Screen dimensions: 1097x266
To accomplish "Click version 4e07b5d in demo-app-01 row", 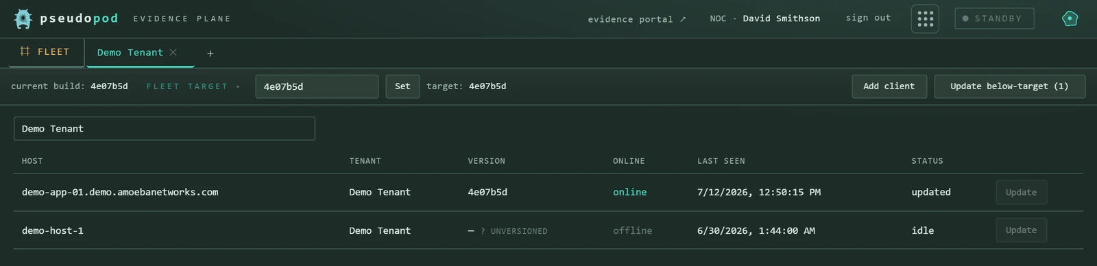I will (487, 192).
